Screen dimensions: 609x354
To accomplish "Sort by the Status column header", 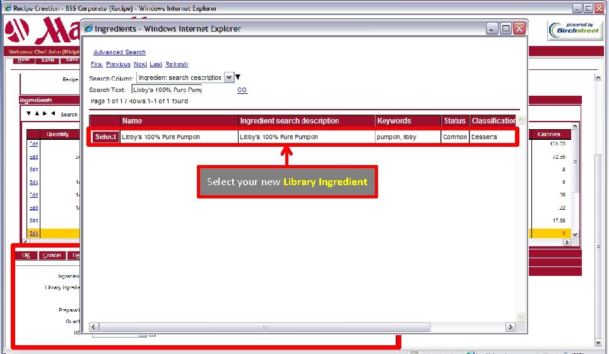I will [454, 120].
